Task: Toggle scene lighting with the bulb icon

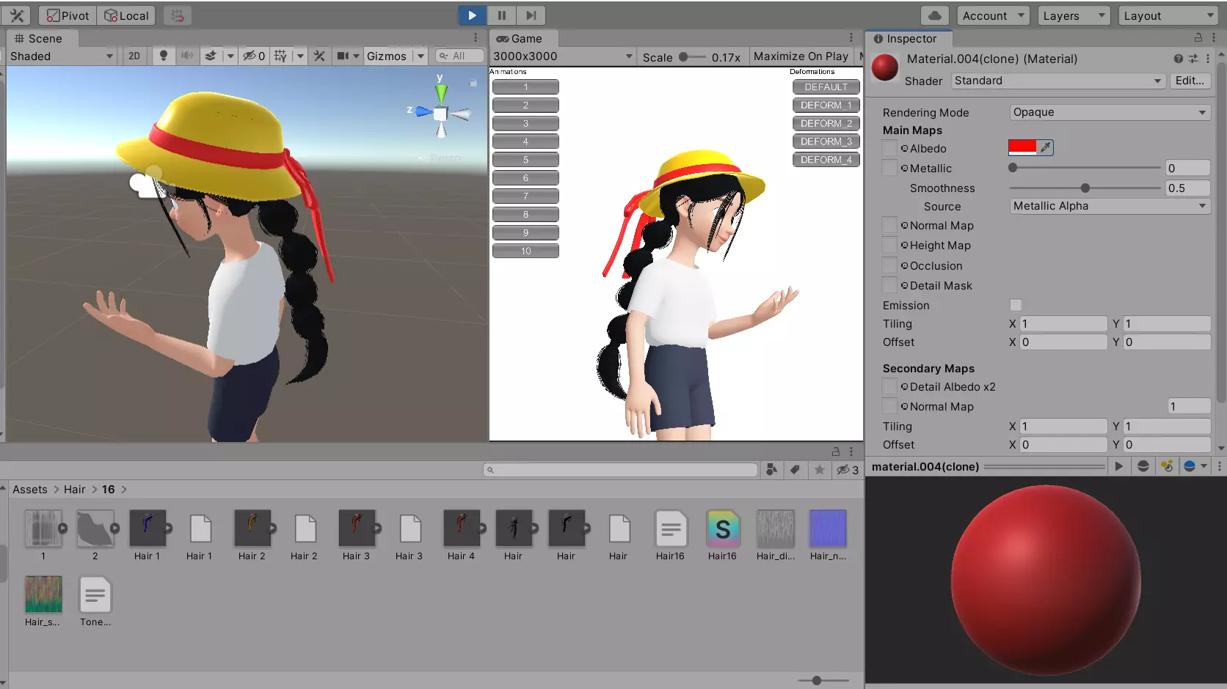Action: [x=163, y=56]
